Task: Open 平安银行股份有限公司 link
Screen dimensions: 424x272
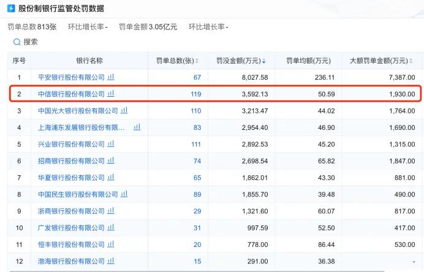Action: click(x=72, y=77)
